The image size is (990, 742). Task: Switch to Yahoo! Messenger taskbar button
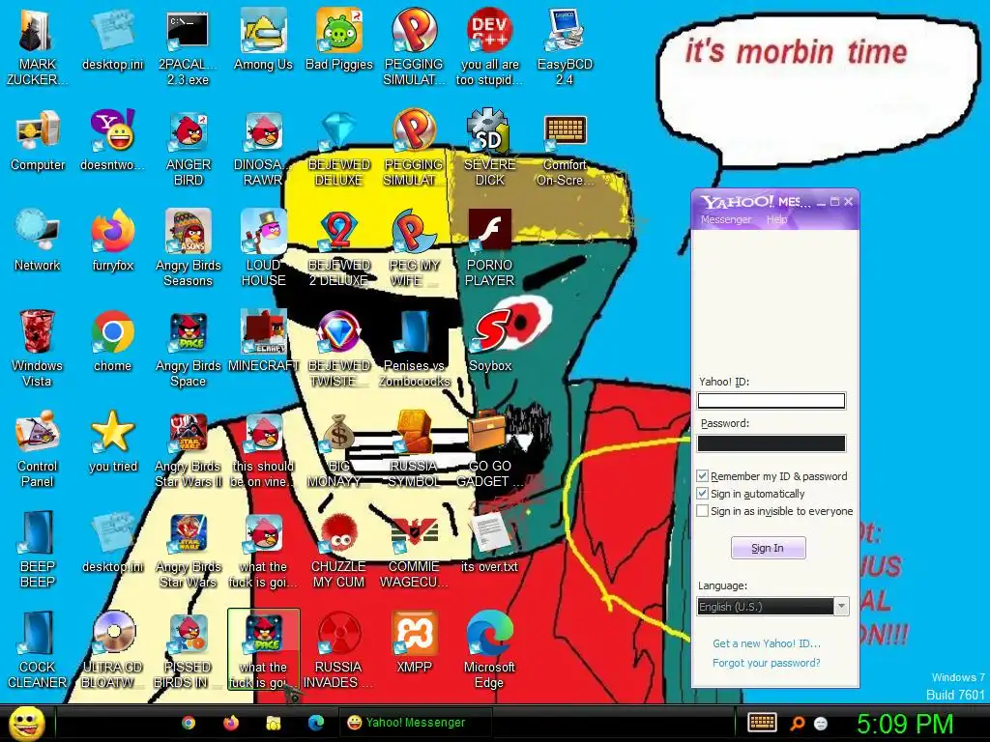coord(416,723)
